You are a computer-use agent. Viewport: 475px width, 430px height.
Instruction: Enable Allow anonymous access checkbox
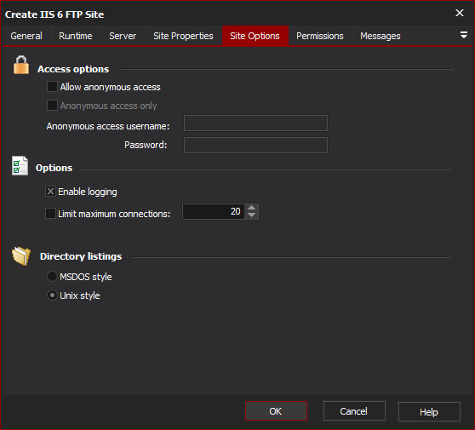[x=52, y=86]
